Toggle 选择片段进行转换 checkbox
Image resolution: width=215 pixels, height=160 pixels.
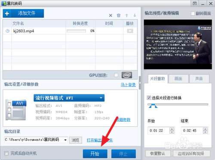(x=149, y=98)
